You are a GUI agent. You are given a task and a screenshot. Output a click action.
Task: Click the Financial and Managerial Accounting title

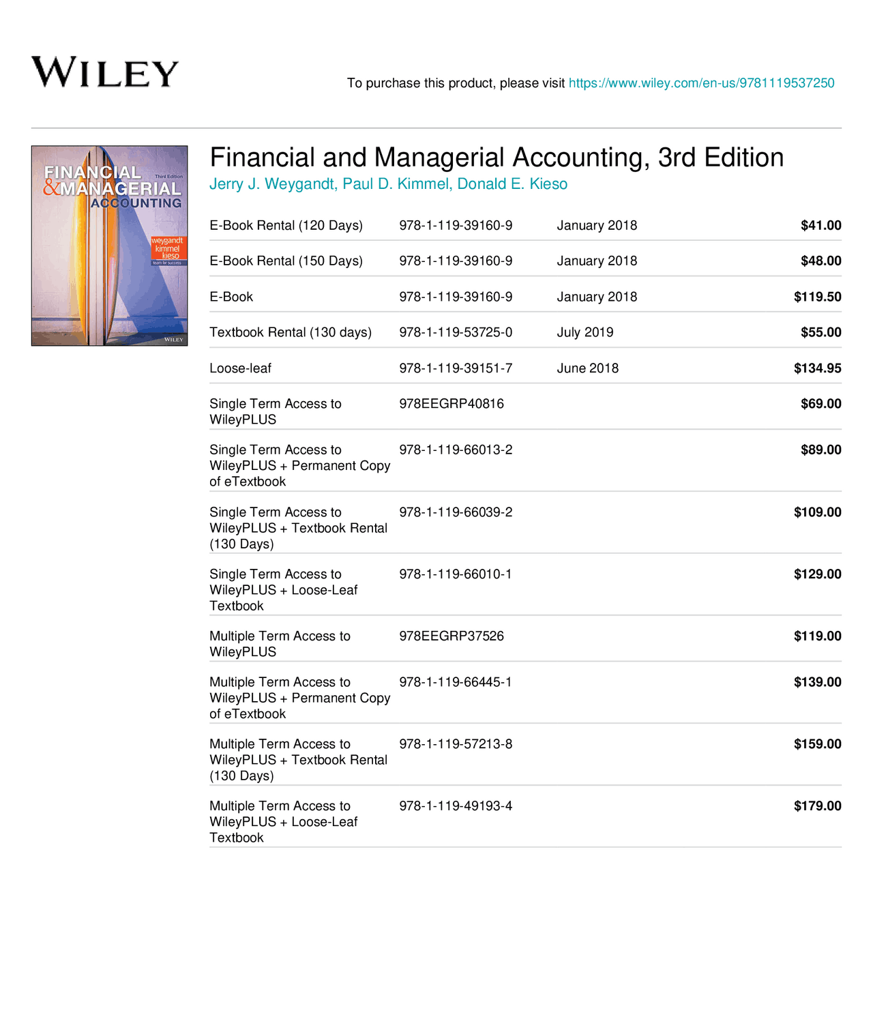pos(497,158)
